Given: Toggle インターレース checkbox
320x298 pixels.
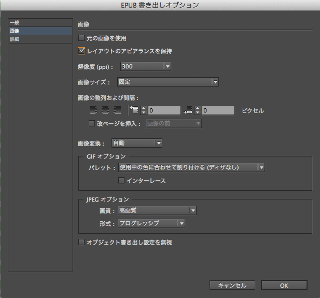Looking at the screenshot, I should click(121, 180).
